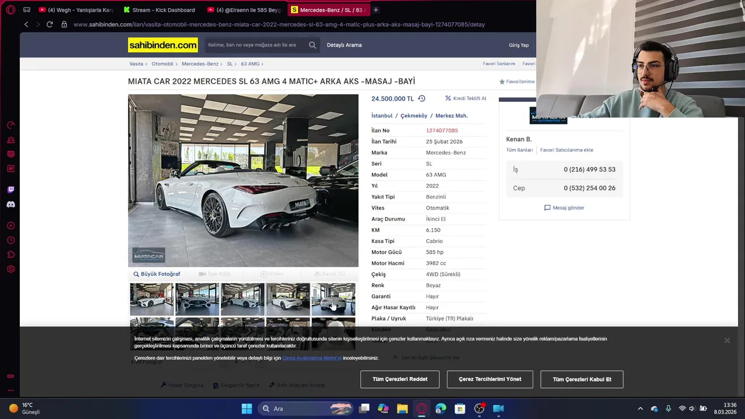Switch to the Wegh YouTube tab
This screenshot has height=419, width=745.
click(76, 10)
